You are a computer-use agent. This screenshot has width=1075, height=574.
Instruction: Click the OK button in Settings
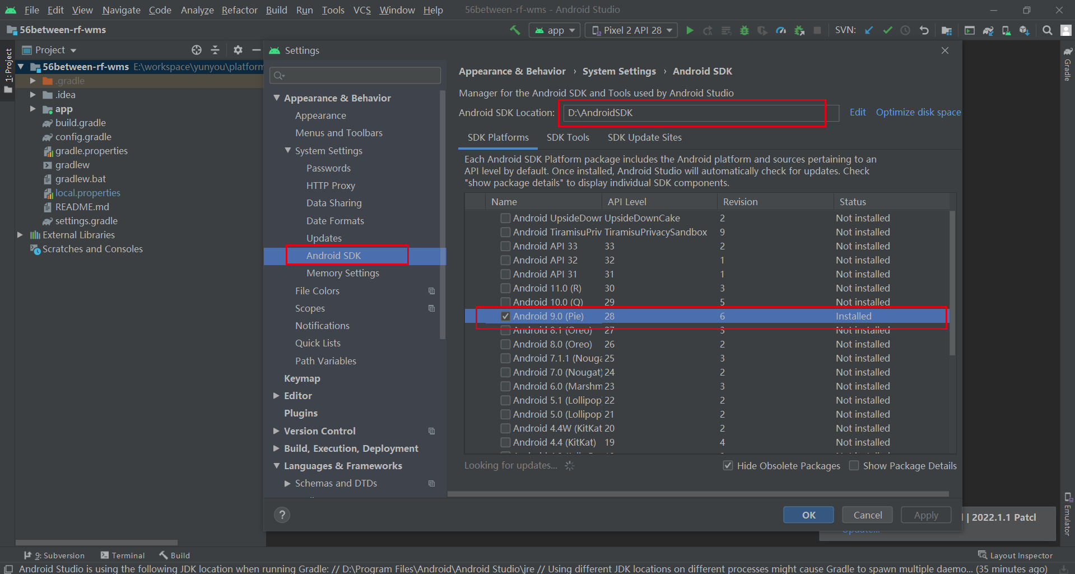coord(808,515)
